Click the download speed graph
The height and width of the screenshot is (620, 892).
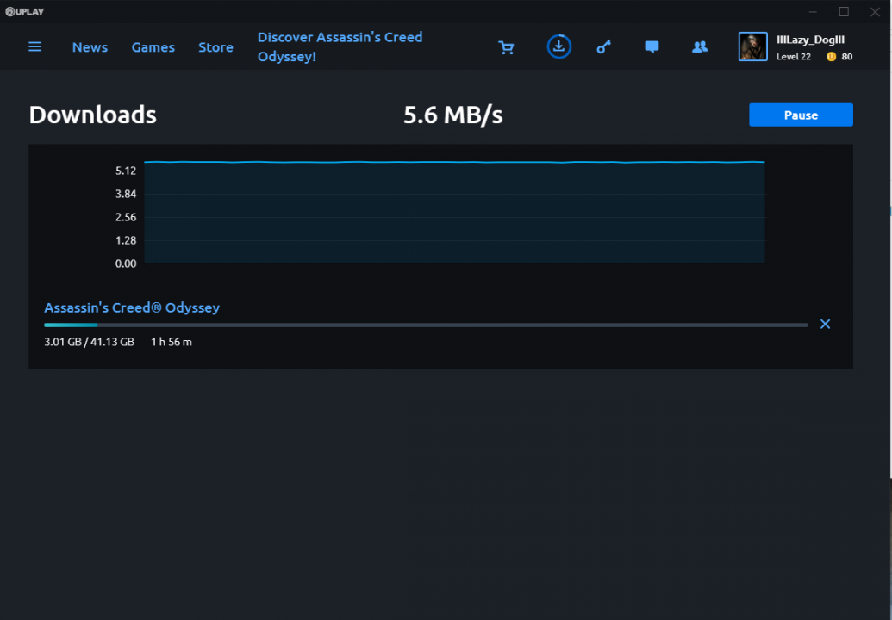click(454, 213)
